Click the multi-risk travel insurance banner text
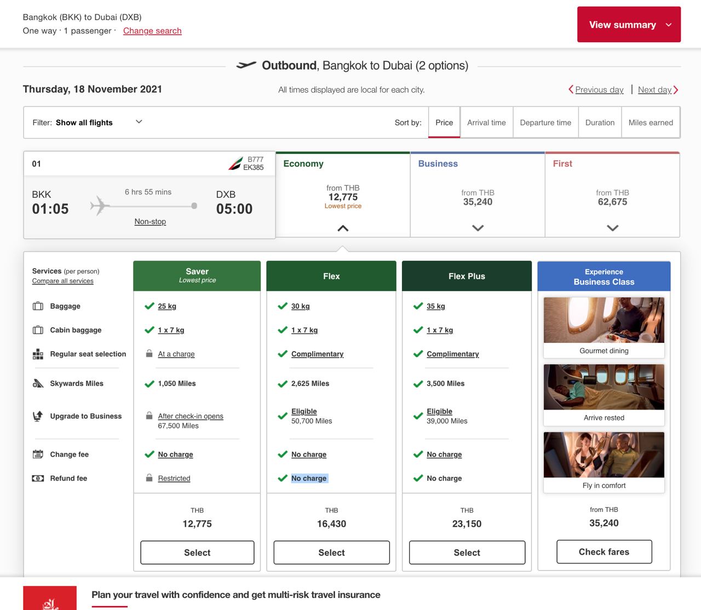Image resolution: width=701 pixels, height=610 pixels. tap(236, 595)
